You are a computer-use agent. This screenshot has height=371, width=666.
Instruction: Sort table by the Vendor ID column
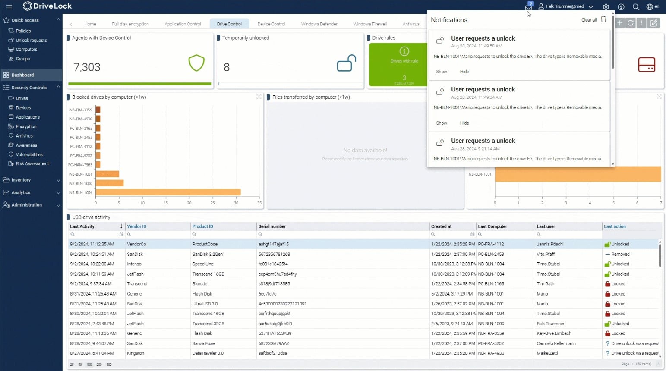[x=137, y=226]
